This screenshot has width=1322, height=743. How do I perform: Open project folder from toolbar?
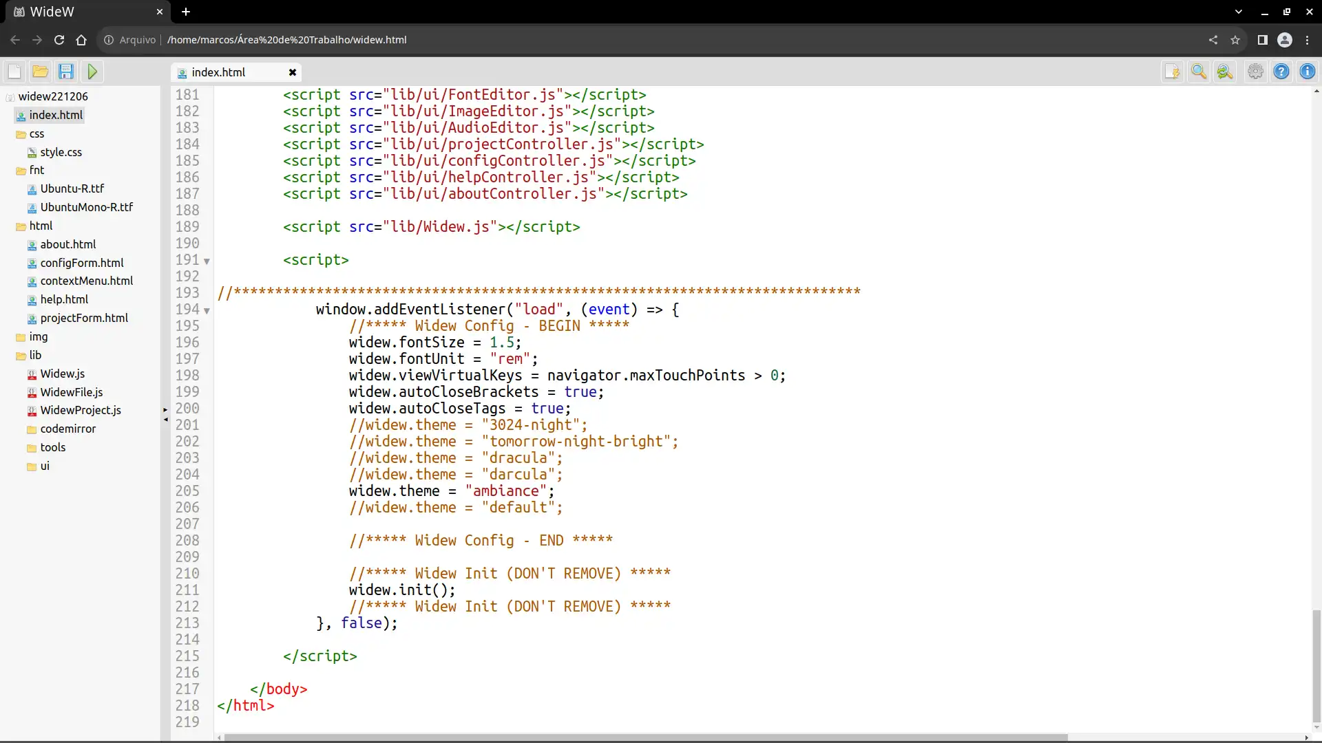point(40,72)
